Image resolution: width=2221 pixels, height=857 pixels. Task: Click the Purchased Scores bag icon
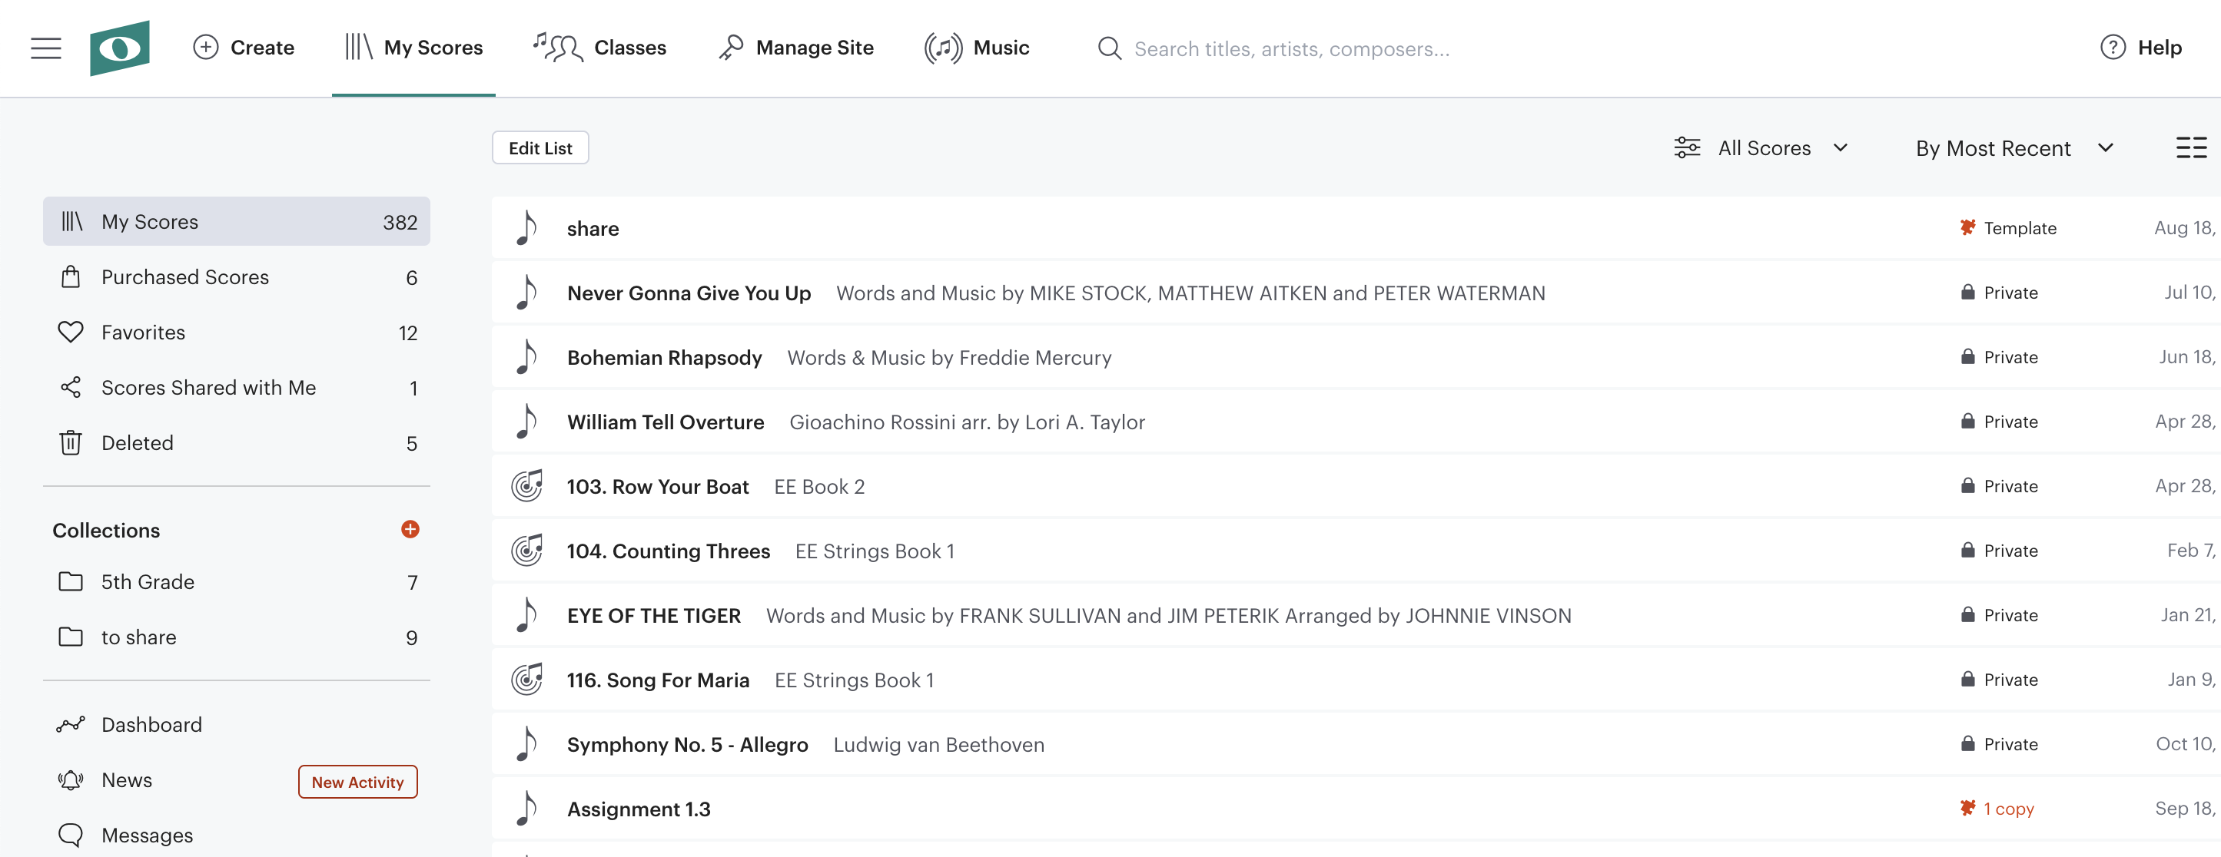71,277
